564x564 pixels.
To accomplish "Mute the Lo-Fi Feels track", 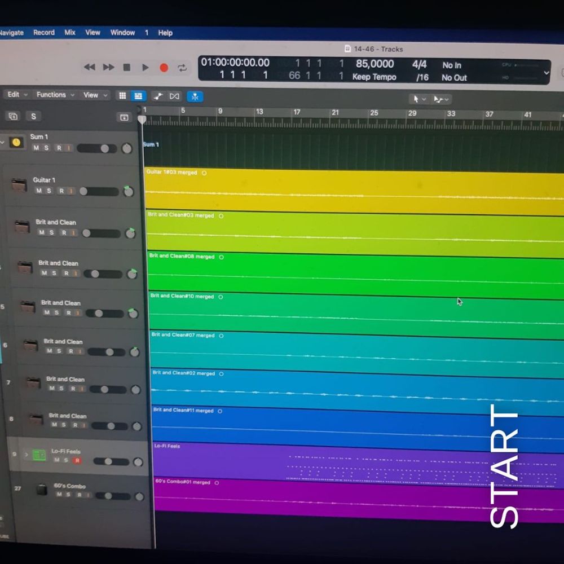I will pos(57,460).
